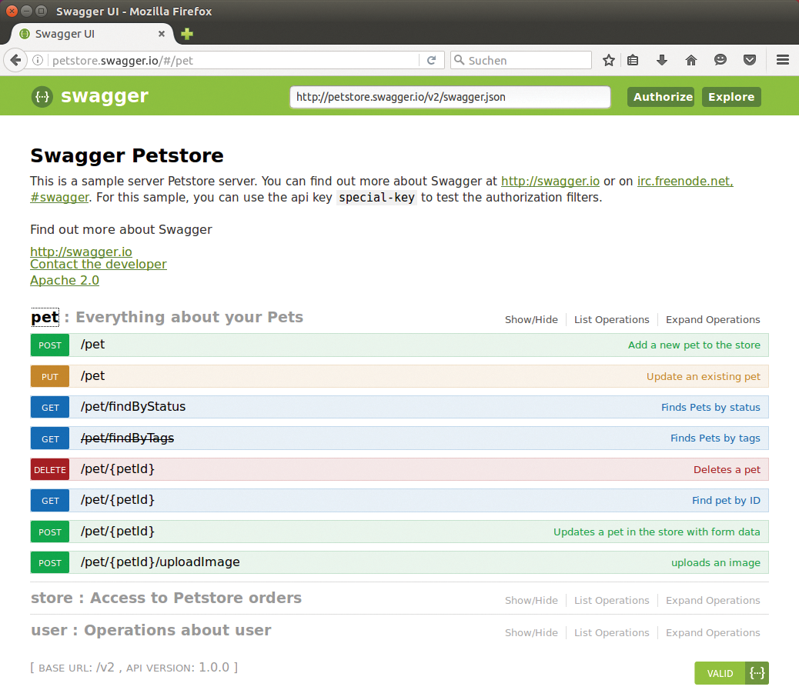Open a new browser tab with the plus button
This screenshot has width=799, height=700.
[186, 34]
